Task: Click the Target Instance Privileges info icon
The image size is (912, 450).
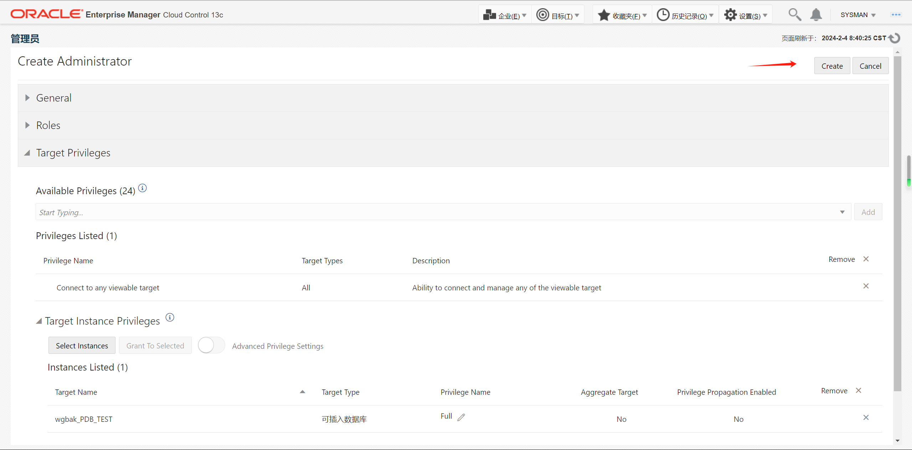Action: point(170,317)
